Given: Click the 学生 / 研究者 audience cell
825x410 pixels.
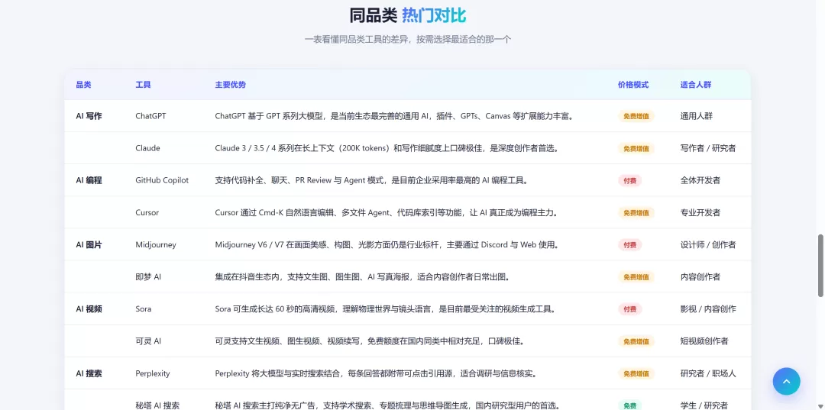Looking at the screenshot, I should coord(704,405).
